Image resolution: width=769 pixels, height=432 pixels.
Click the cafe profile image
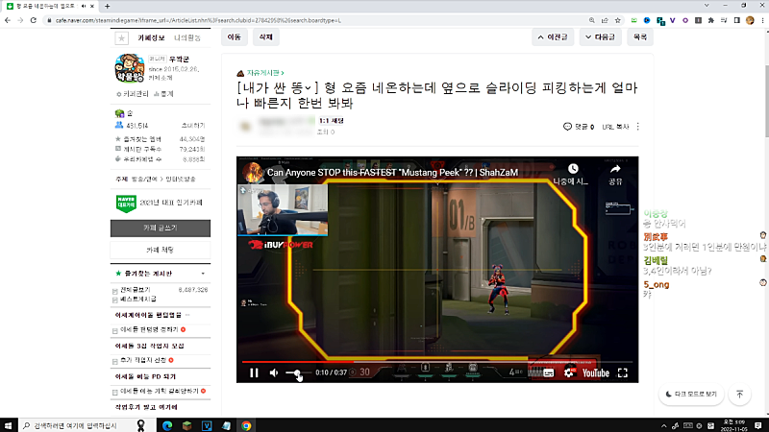coord(130,68)
